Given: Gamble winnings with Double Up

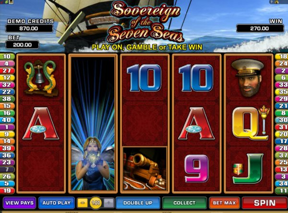Looking at the screenshot, I should tap(138, 203).
